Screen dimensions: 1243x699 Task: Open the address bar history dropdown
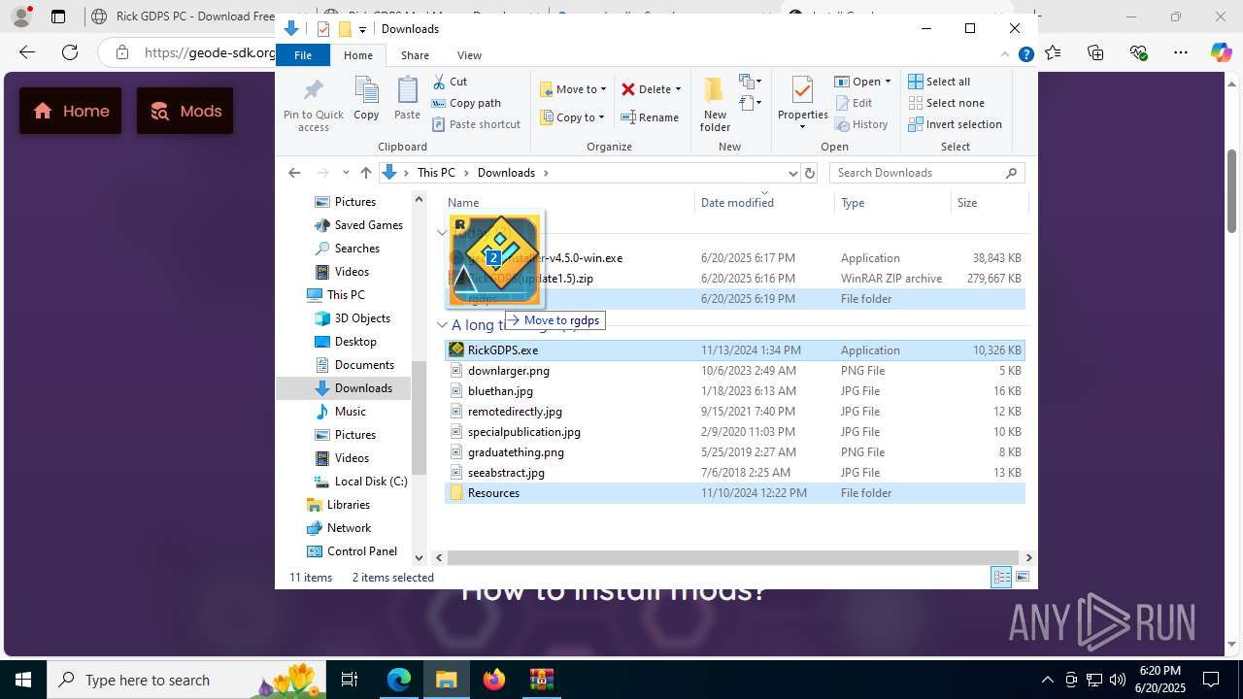792,173
